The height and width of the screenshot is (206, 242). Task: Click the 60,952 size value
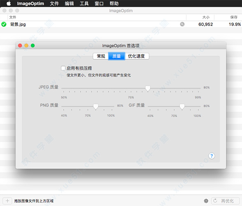click(x=205, y=24)
